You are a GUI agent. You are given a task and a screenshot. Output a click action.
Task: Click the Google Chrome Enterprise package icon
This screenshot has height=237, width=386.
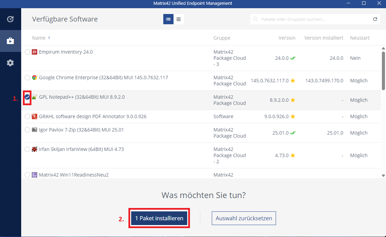[x=35, y=78]
